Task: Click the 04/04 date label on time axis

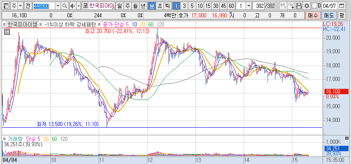Action: pos(9,160)
